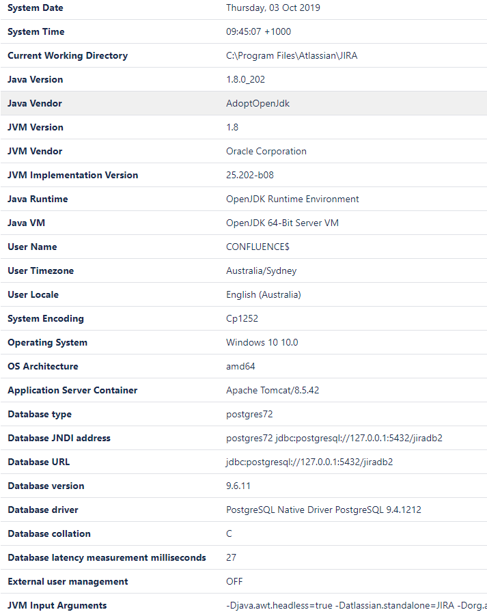Click 'OpenJDK Runtime Environment' value
This screenshot has height=612, width=487.
coord(292,199)
